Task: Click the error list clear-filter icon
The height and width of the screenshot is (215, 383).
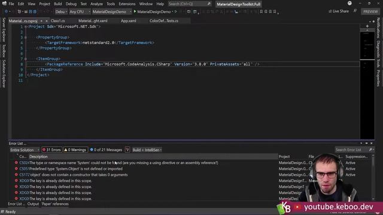Action: (x=127, y=150)
